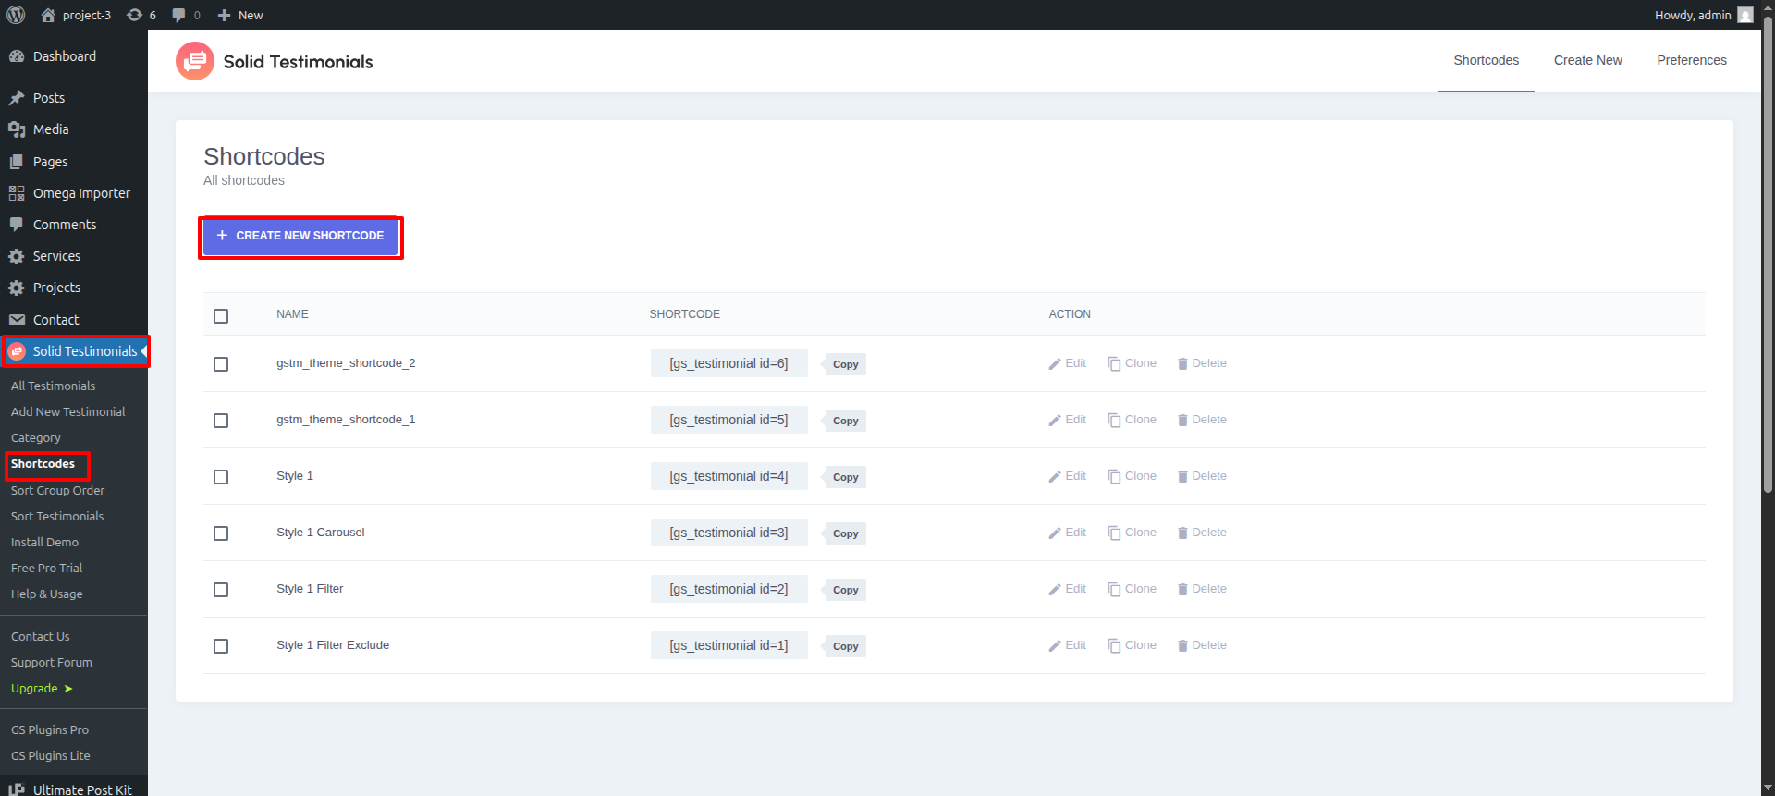Click the Create New Shortcode button
The height and width of the screenshot is (796, 1775).
point(300,236)
